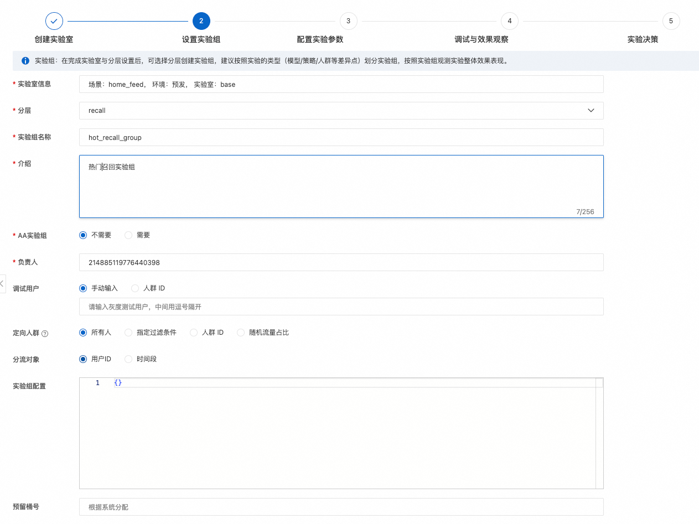Click the 定向人群 label text
Image resolution: width=699 pixels, height=524 pixels.
click(x=26, y=333)
